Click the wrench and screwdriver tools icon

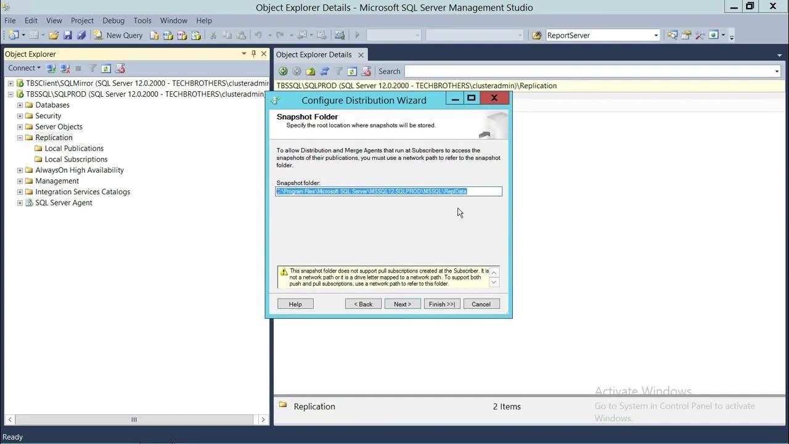[x=700, y=35]
